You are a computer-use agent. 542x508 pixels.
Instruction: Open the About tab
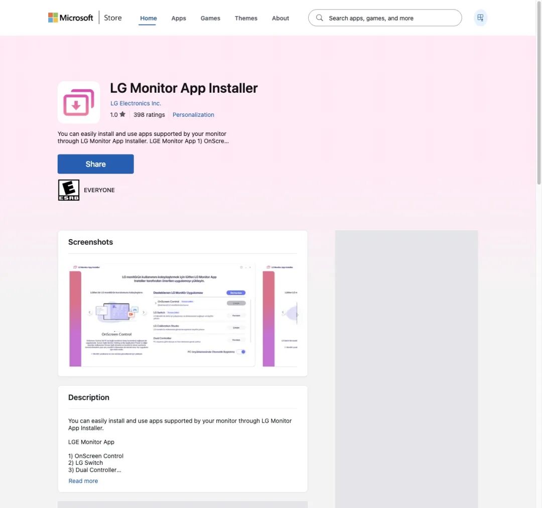coord(281,18)
